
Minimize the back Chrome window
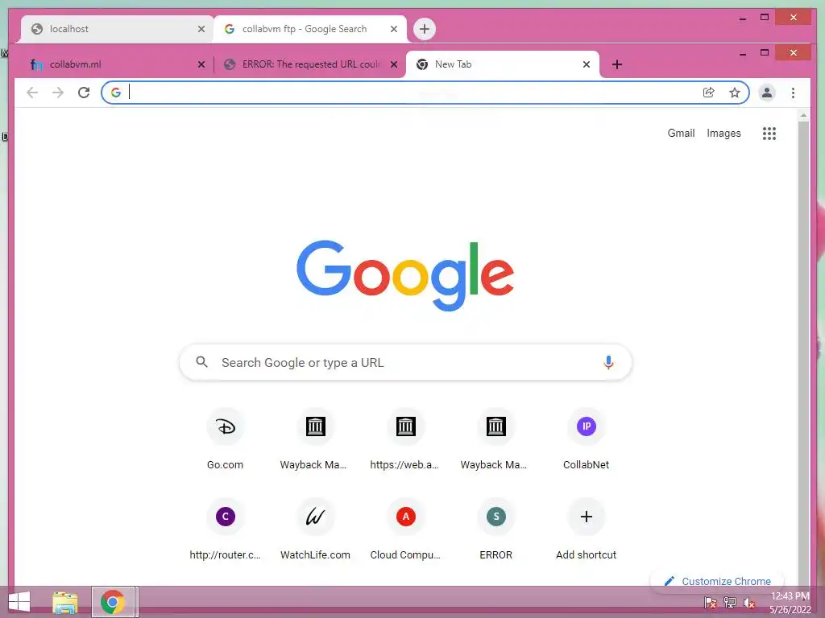tap(742, 18)
